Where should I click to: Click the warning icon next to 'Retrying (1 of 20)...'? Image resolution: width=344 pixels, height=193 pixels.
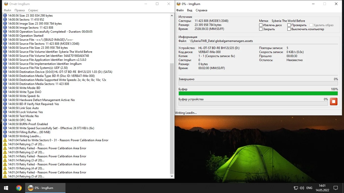pyautogui.click(x=5, y=144)
